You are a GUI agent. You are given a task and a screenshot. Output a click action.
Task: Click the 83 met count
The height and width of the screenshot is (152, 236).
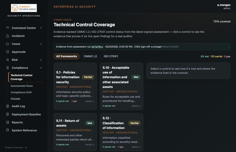coord(205,56)
